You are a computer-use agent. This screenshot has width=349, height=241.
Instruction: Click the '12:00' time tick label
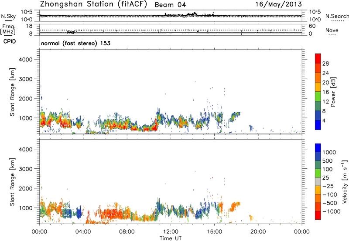[x=171, y=232]
